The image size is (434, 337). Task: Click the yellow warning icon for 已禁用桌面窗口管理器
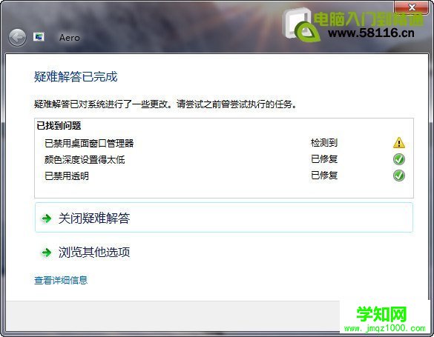tap(399, 143)
